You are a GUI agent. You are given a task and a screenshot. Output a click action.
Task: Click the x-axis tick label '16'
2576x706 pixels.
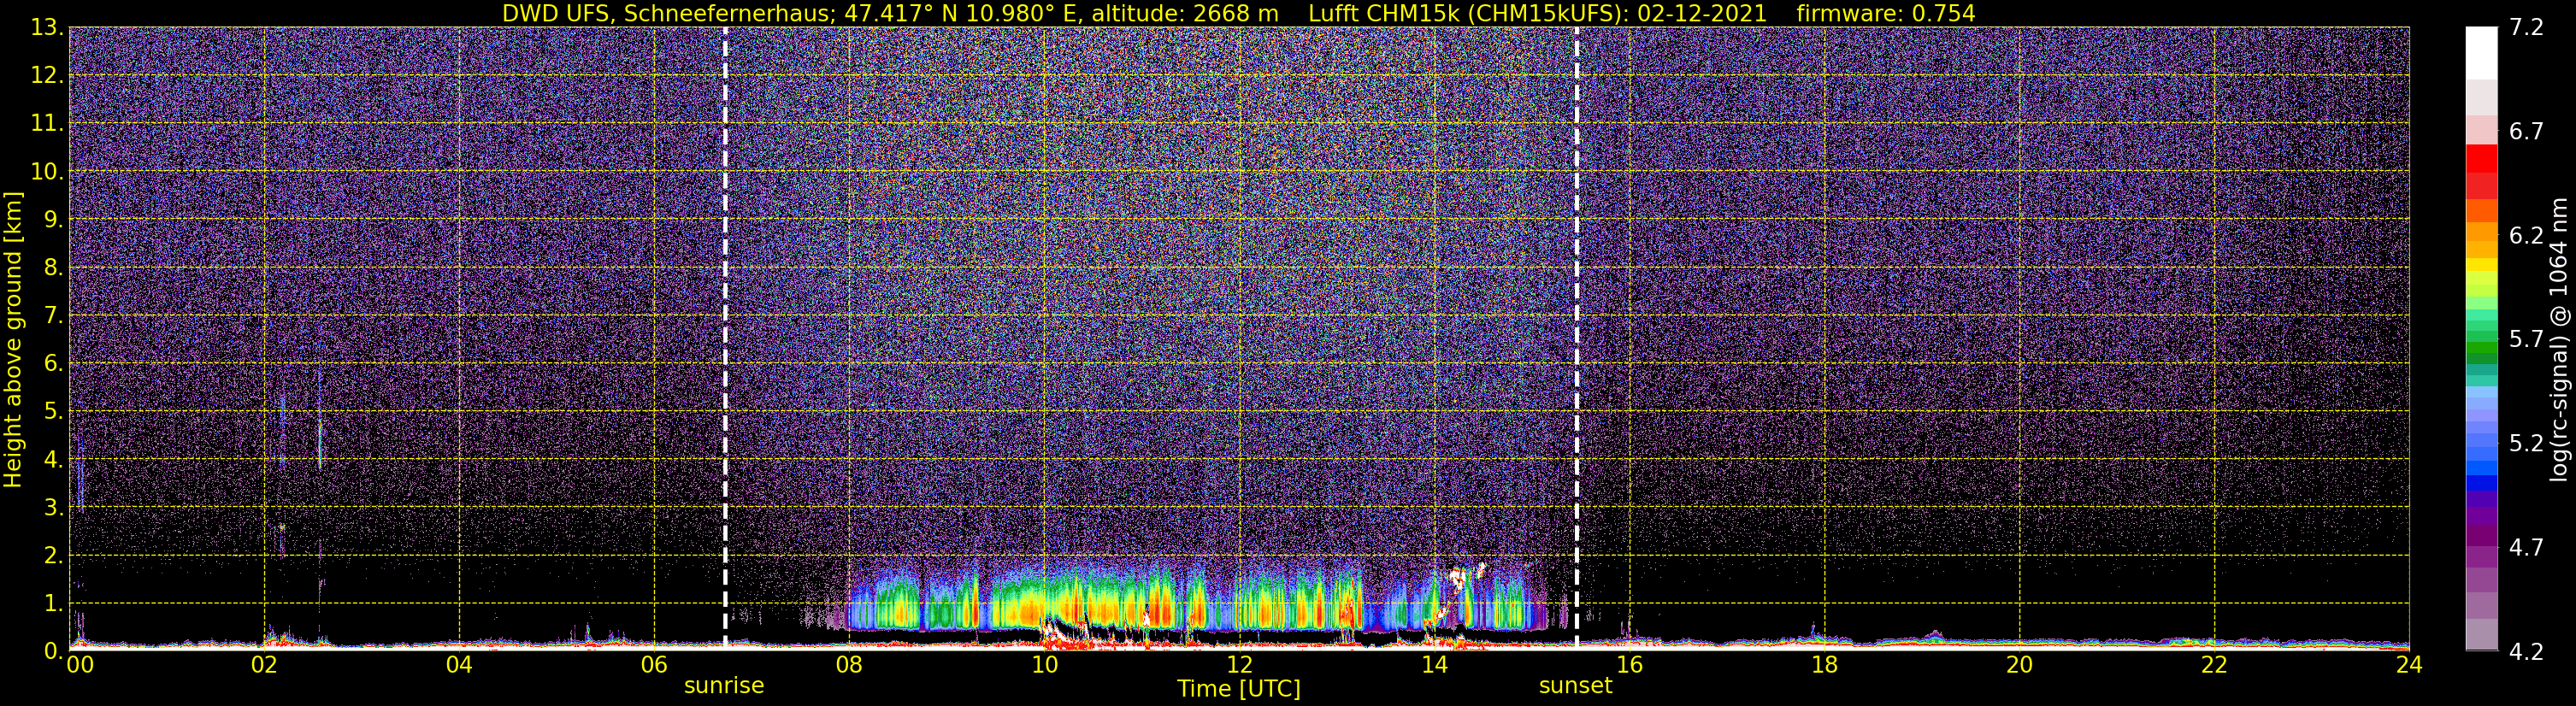(x=1629, y=665)
